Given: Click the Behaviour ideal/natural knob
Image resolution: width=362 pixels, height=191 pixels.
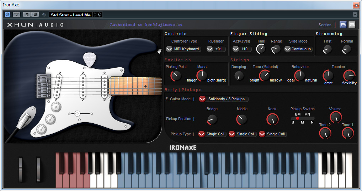Looking at the screenshot, I should pos(300,75).
